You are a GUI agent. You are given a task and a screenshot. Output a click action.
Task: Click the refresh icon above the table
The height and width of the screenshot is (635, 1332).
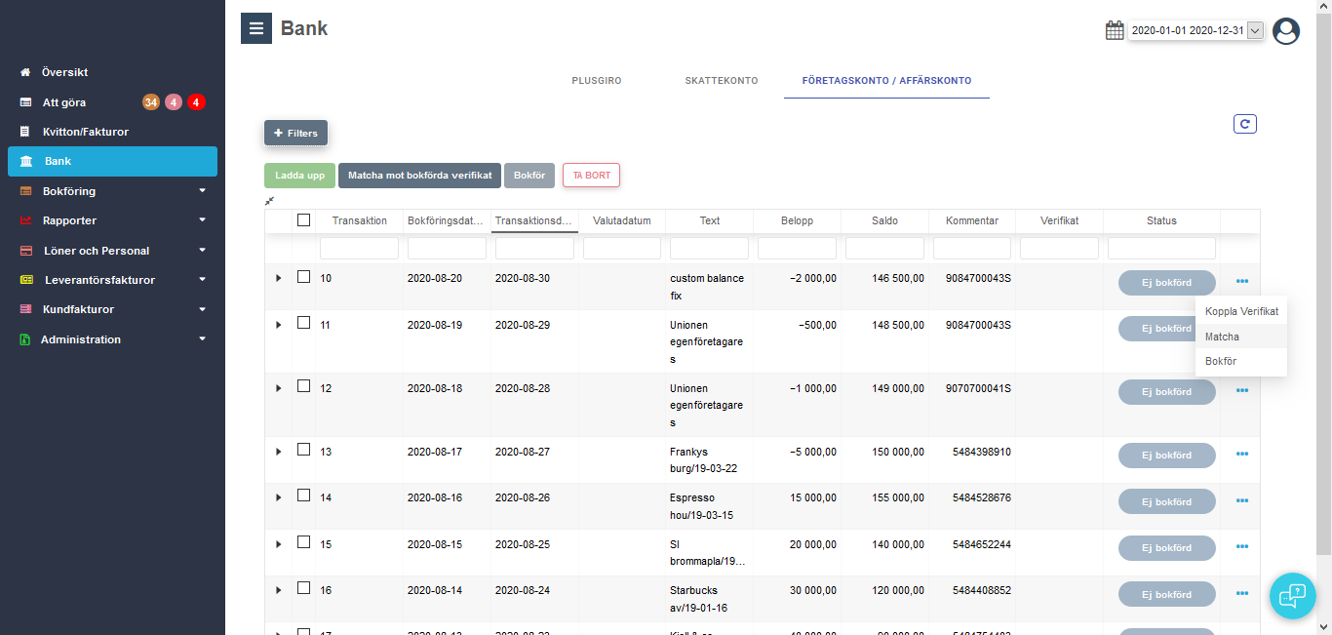(x=1244, y=124)
